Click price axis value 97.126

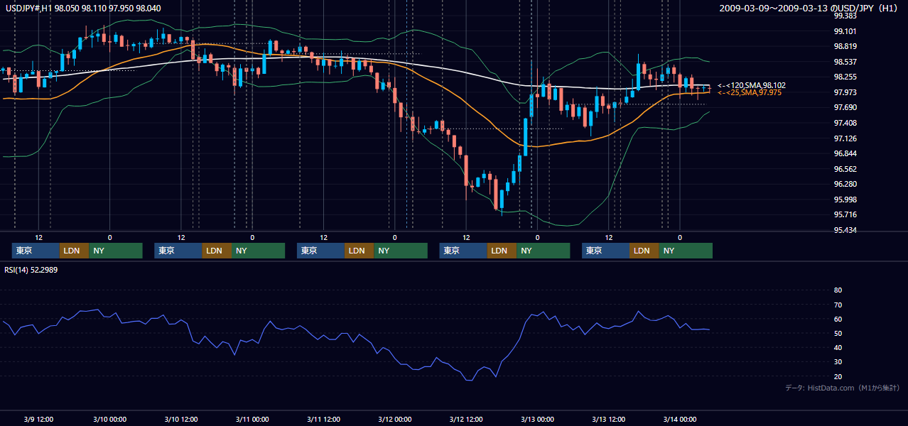coord(845,138)
